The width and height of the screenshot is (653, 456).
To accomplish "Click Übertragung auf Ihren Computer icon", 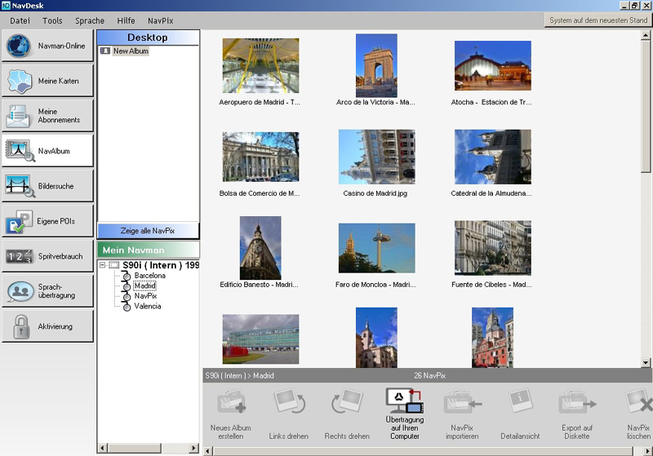I will pyautogui.click(x=405, y=401).
